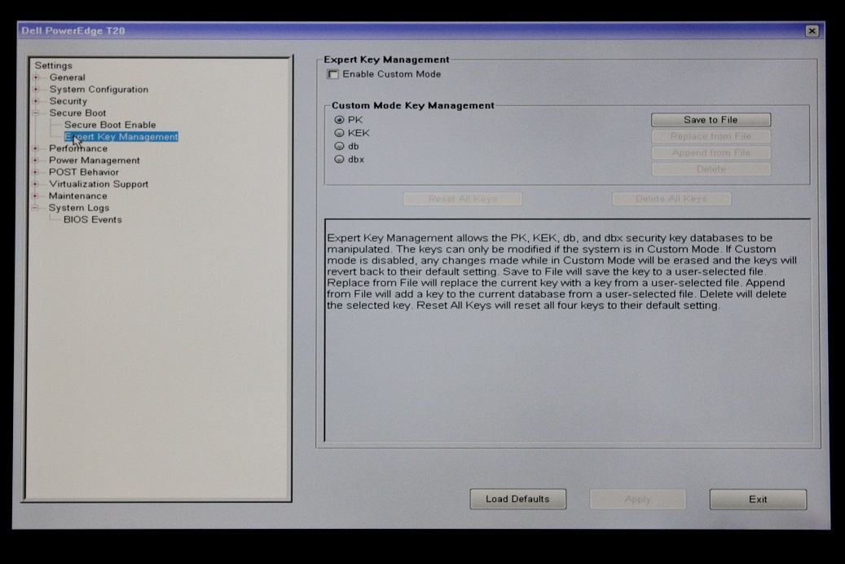Expand the System Configuration node
The width and height of the screenshot is (845, 564).
[36, 90]
